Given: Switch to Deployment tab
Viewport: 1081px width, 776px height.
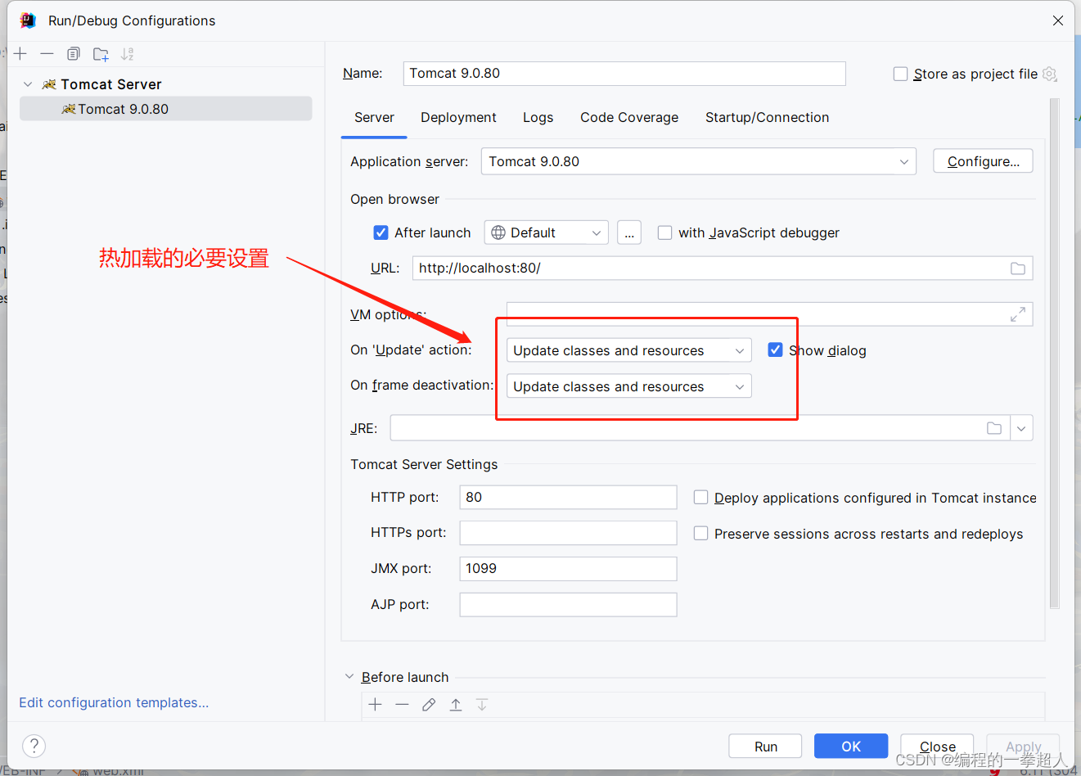Looking at the screenshot, I should [458, 118].
